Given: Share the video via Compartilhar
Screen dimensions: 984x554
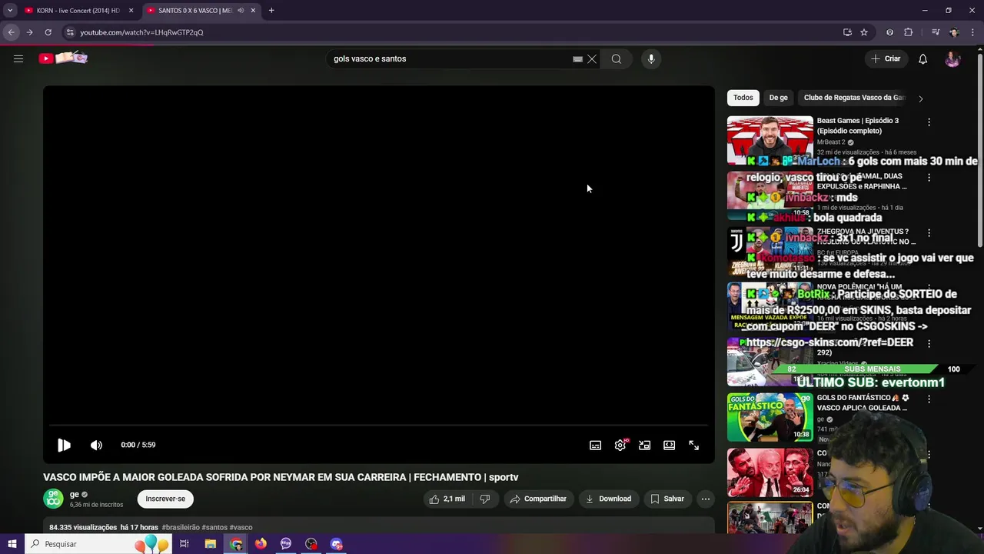Looking at the screenshot, I should [538, 499].
